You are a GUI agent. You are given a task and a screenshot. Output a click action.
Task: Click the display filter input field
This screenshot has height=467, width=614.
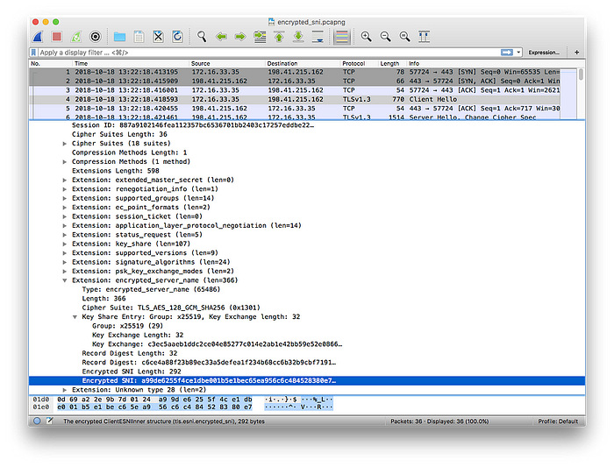click(263, 53)
